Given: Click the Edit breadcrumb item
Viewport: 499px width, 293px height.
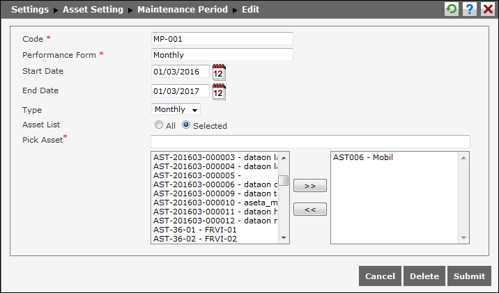Looking at the screenshot, I should pos(250,10).
